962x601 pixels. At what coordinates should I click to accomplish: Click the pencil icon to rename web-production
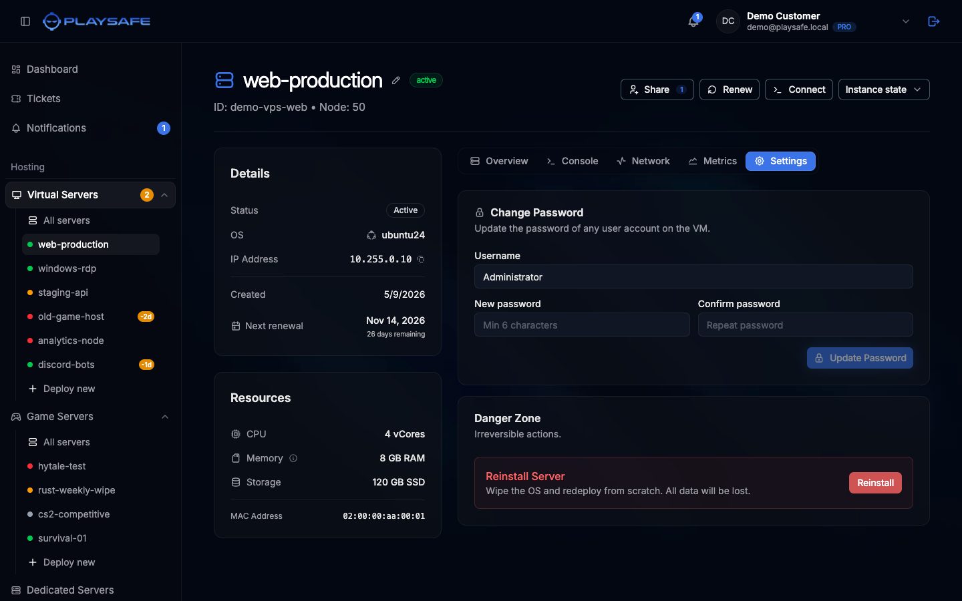[x=396, y=80]
